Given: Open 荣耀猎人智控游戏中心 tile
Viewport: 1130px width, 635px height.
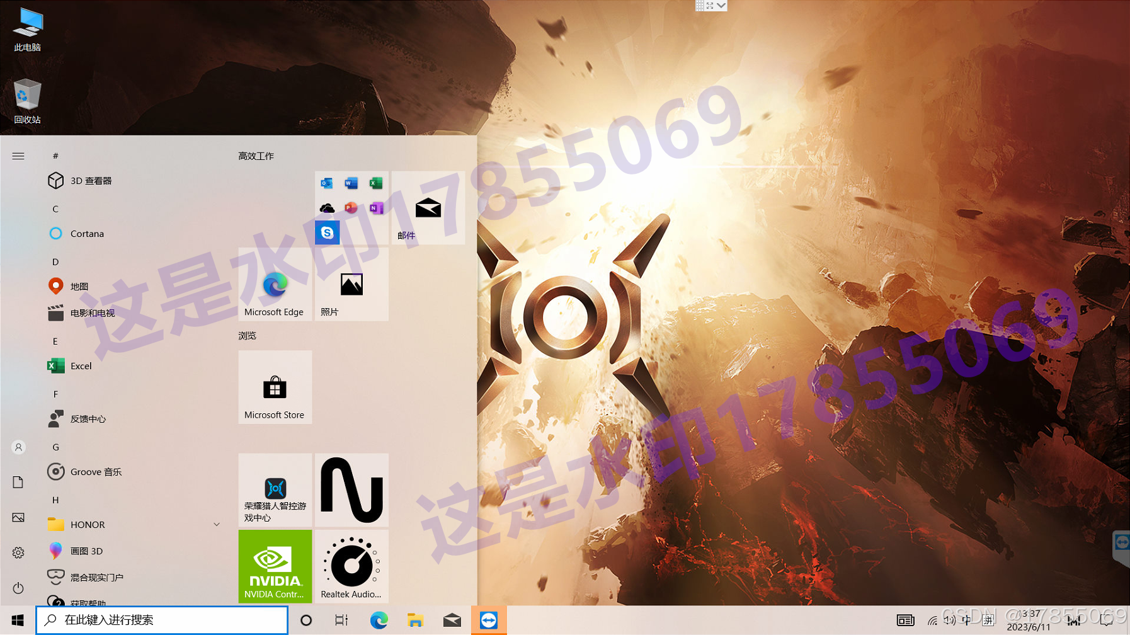Looking at the screenshot, I should pyautogui.click(x=275, y=490).
